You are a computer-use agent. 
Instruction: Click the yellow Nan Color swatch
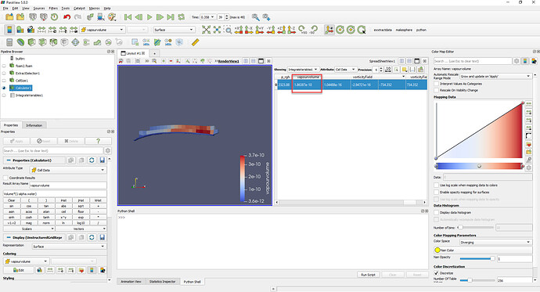click(x=437, y=250)
